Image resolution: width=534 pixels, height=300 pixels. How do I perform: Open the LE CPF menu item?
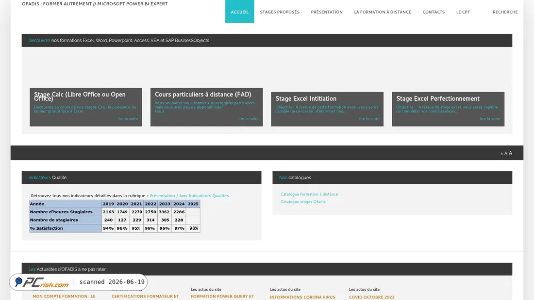pos(463,12)
